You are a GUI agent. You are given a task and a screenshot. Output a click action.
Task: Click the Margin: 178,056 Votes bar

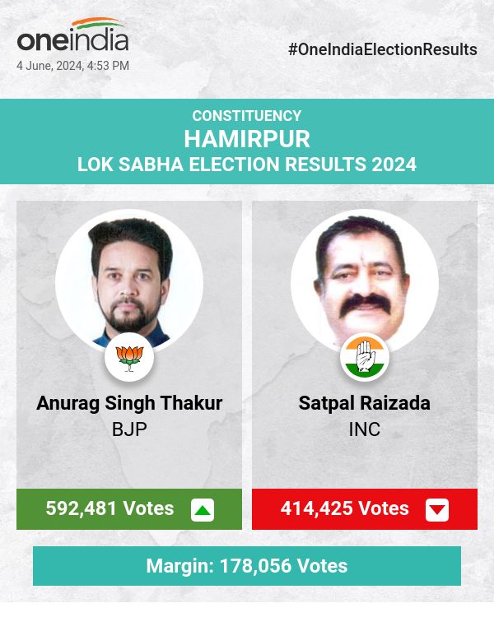(x=247, y=566)
